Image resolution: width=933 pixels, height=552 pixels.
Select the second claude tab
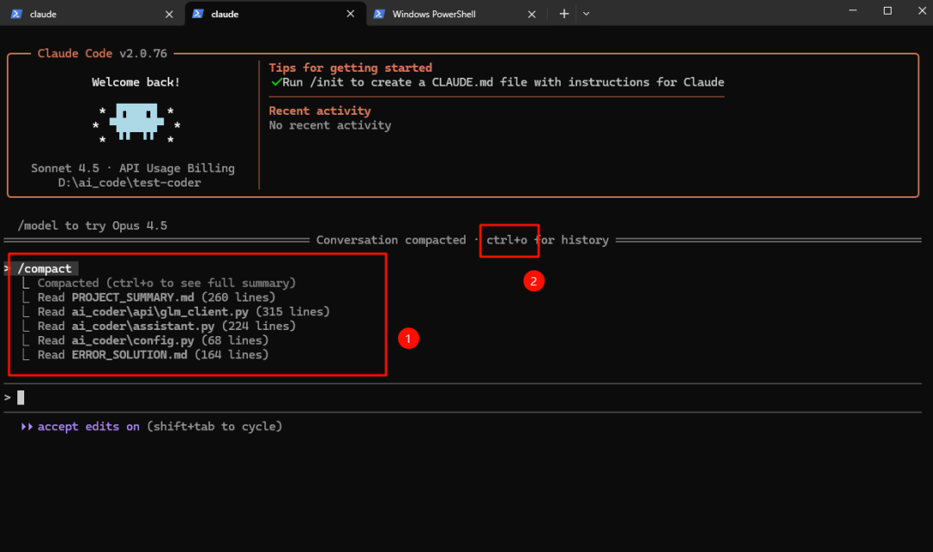point(274,14)
